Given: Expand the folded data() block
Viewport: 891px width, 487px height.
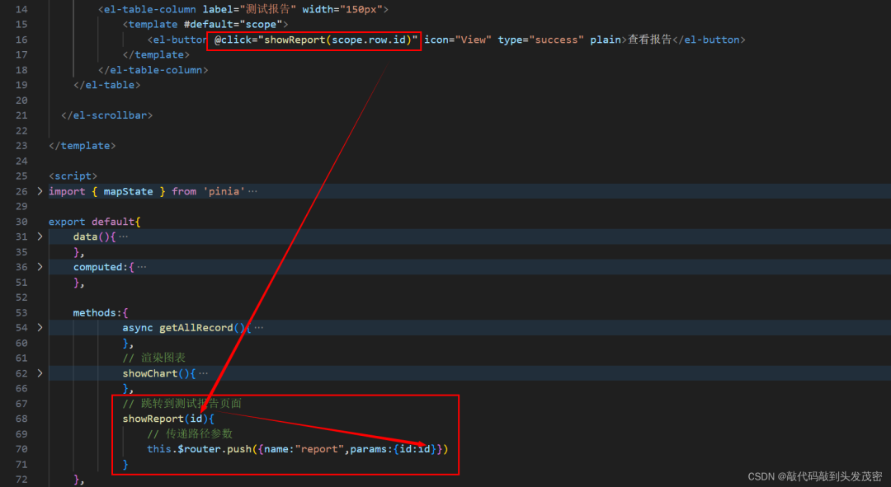Looking at the screenshot, I should pos(40,236).
